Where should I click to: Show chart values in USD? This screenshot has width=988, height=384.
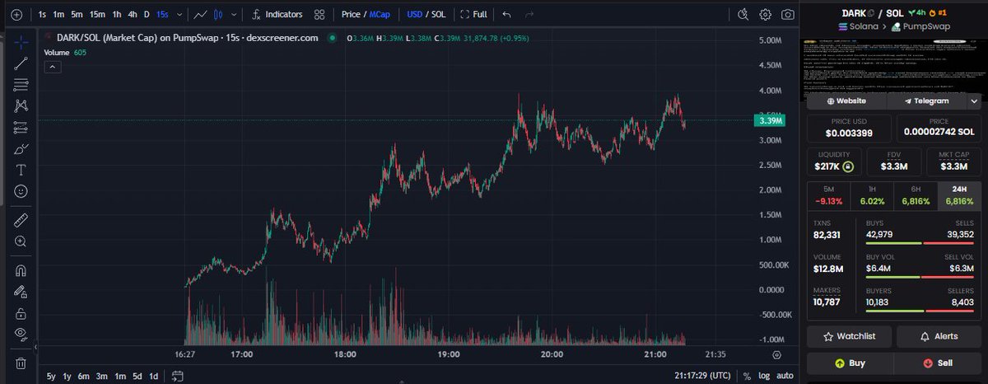pyautogui.click(x=414, y=14)
